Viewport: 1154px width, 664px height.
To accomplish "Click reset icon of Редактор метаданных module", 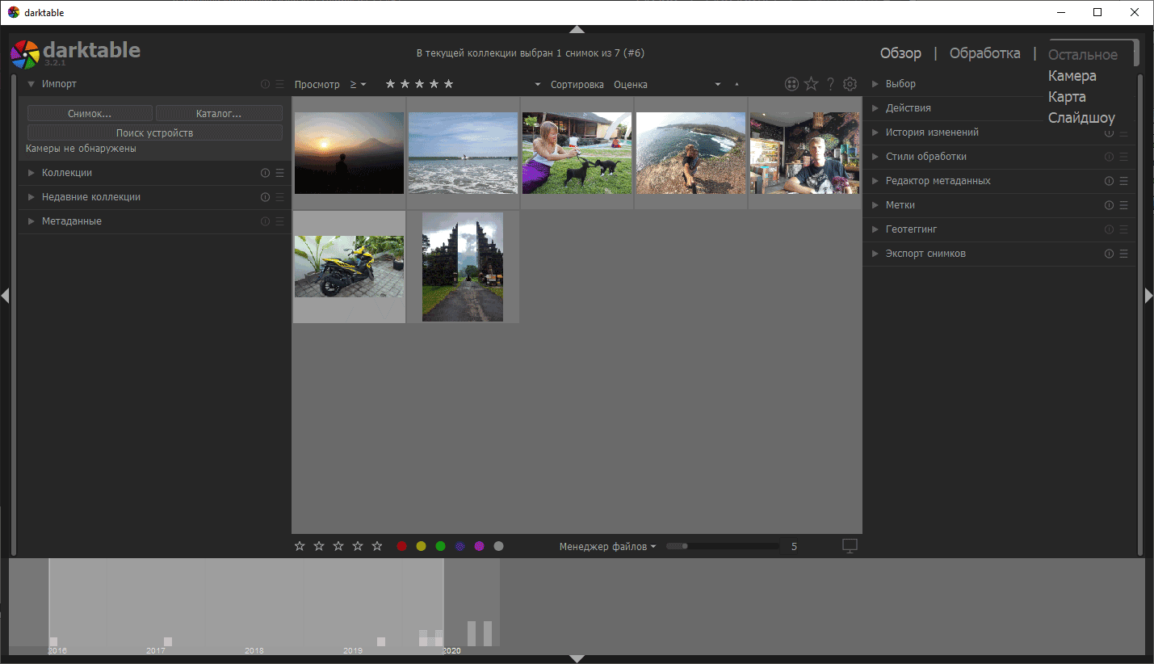I will tap(1110, 181).
